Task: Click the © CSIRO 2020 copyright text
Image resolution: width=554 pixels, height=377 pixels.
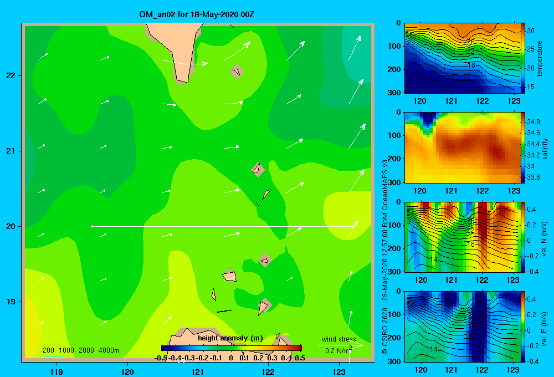Action: (385, 331)
